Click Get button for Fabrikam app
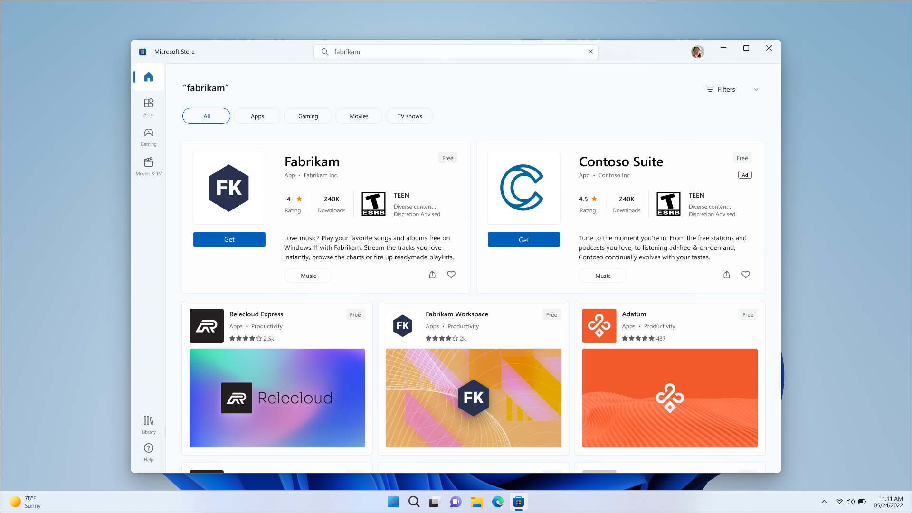The height and width of the screenshot is (513, 912). click(x=229, y=239)
